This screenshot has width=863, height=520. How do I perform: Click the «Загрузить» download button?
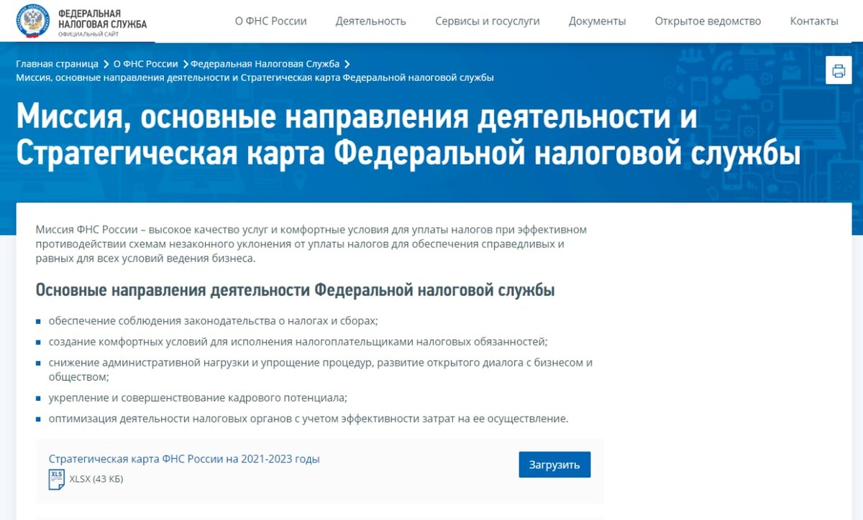click(x=554, y=465)
